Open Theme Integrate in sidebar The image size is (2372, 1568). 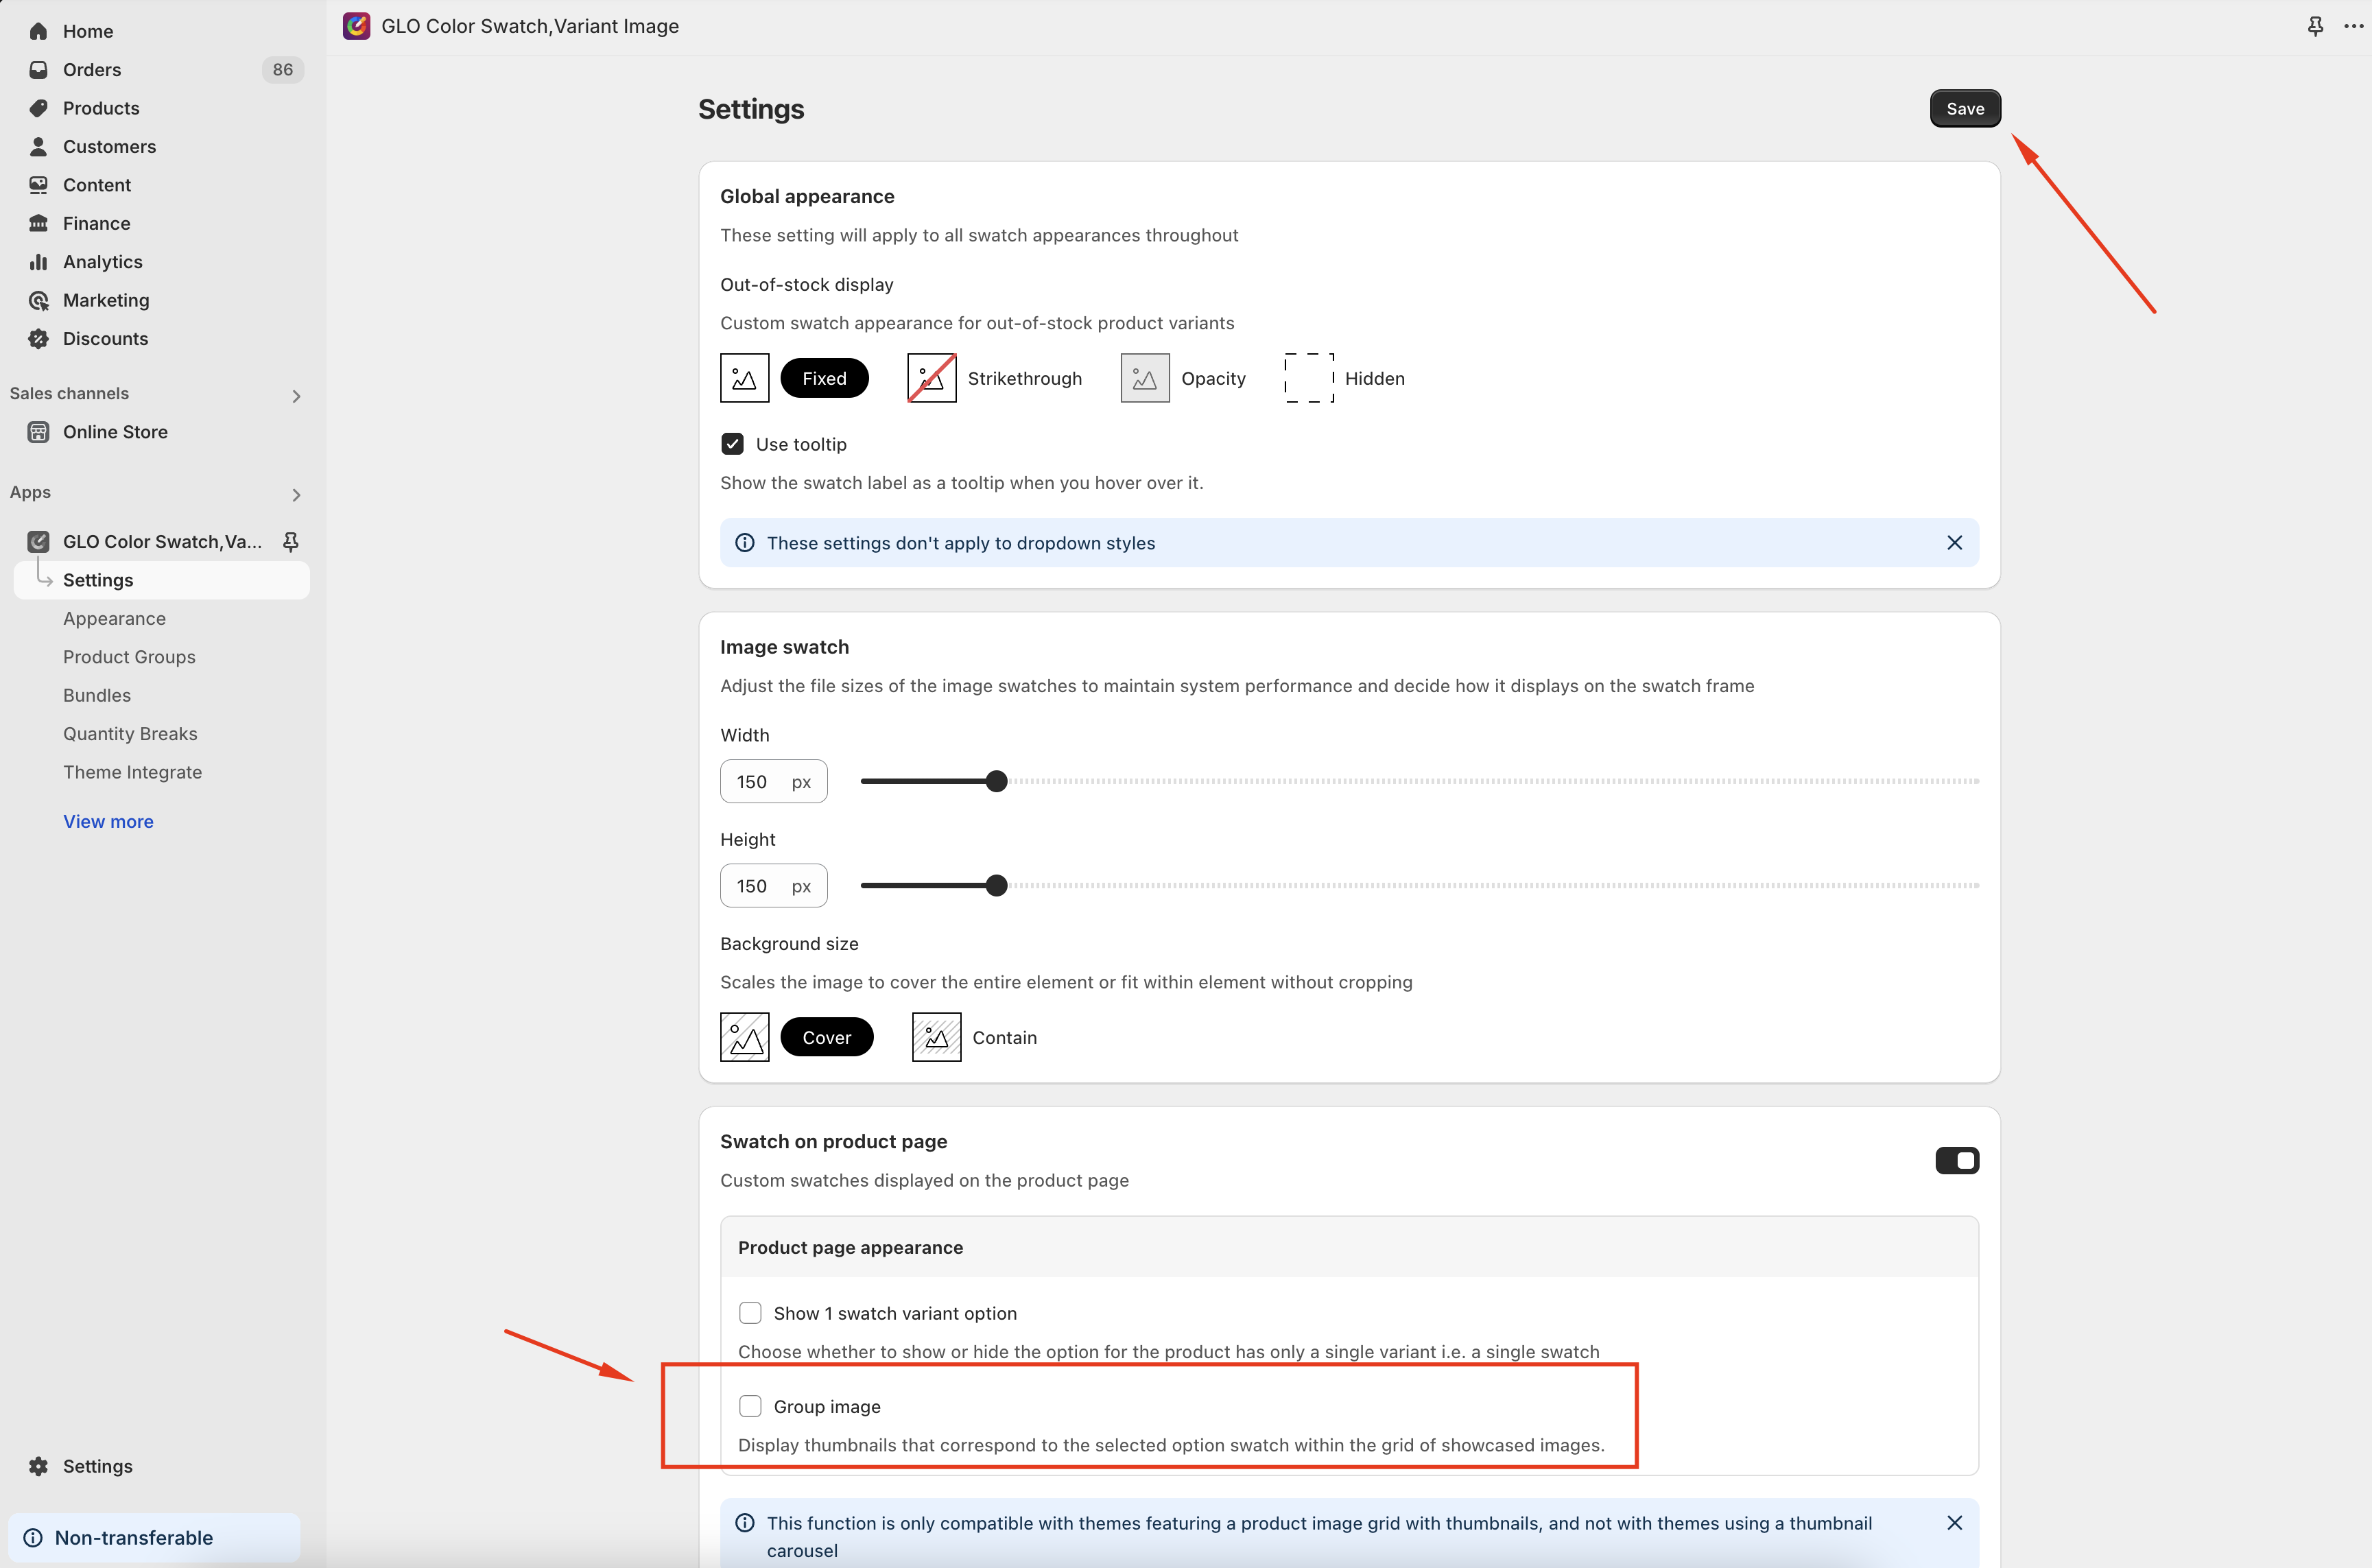pyautogui.click(x=132, y=772)
